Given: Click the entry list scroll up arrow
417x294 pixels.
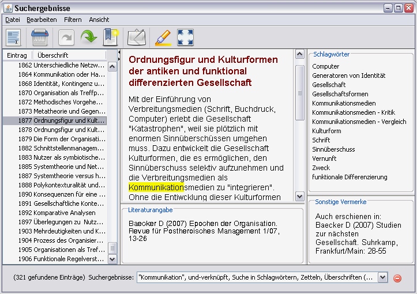Looking at the screenshot, I should tap(112, 67).
